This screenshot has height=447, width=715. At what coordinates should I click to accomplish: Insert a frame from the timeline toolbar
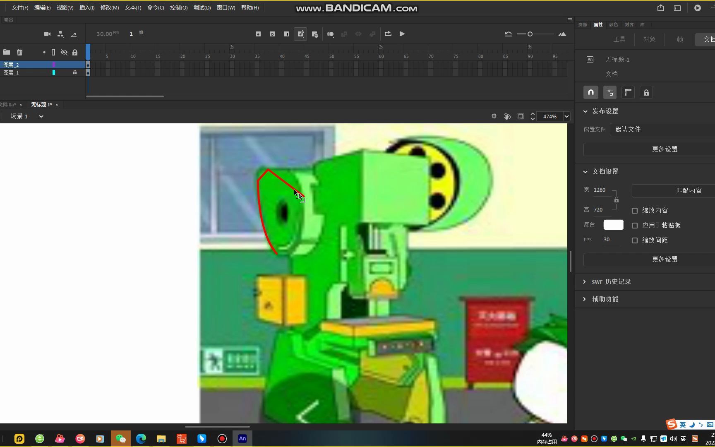pos(286,34)
